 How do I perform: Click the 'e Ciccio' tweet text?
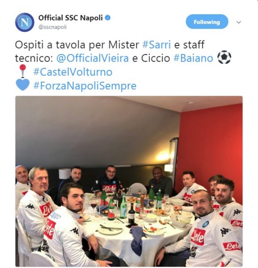tap(151, 58)
